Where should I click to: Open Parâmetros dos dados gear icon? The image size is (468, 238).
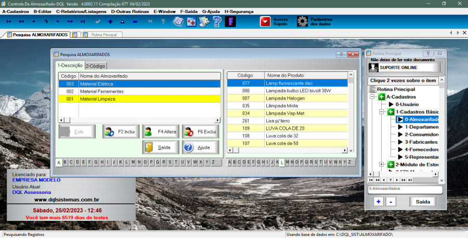(303, 21)
